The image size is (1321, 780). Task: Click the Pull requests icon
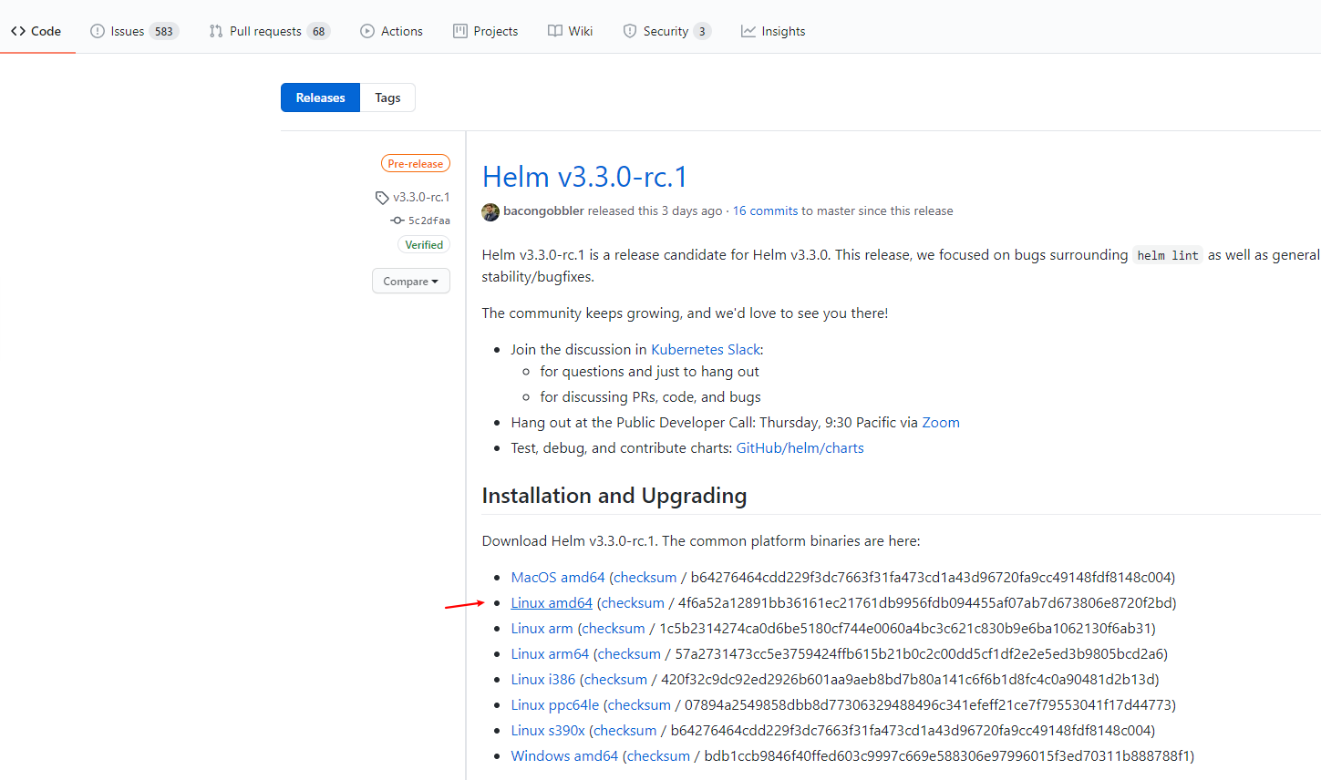(x=216, y=31)
